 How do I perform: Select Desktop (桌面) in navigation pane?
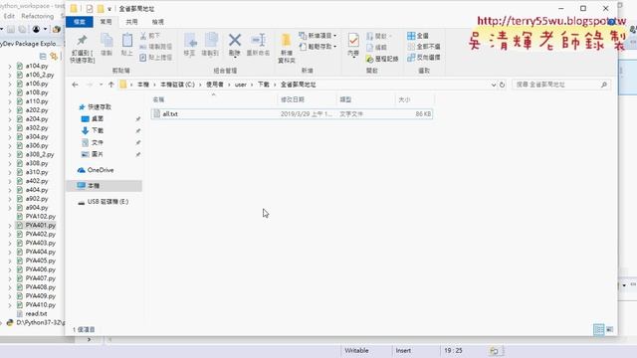(93, 119)
